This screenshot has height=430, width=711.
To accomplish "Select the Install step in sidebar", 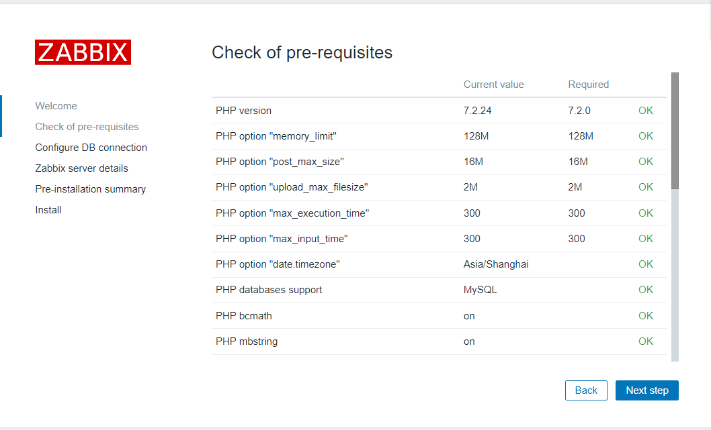I will pos(48,210).
